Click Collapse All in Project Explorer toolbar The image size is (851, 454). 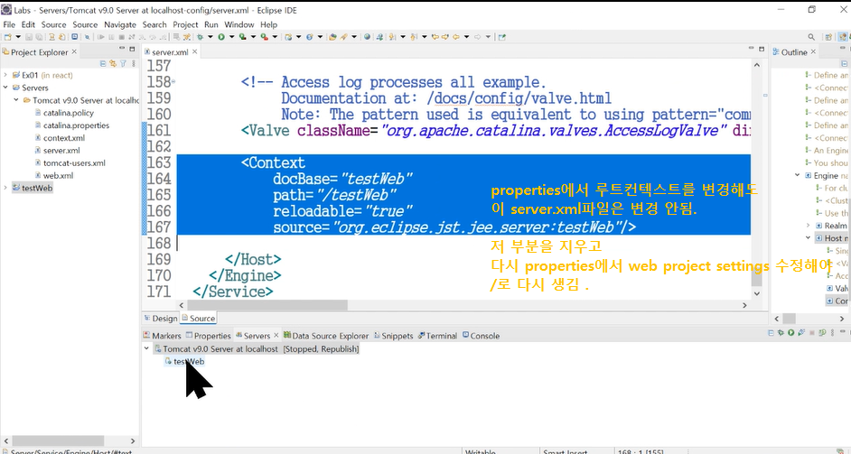(103, 63)
